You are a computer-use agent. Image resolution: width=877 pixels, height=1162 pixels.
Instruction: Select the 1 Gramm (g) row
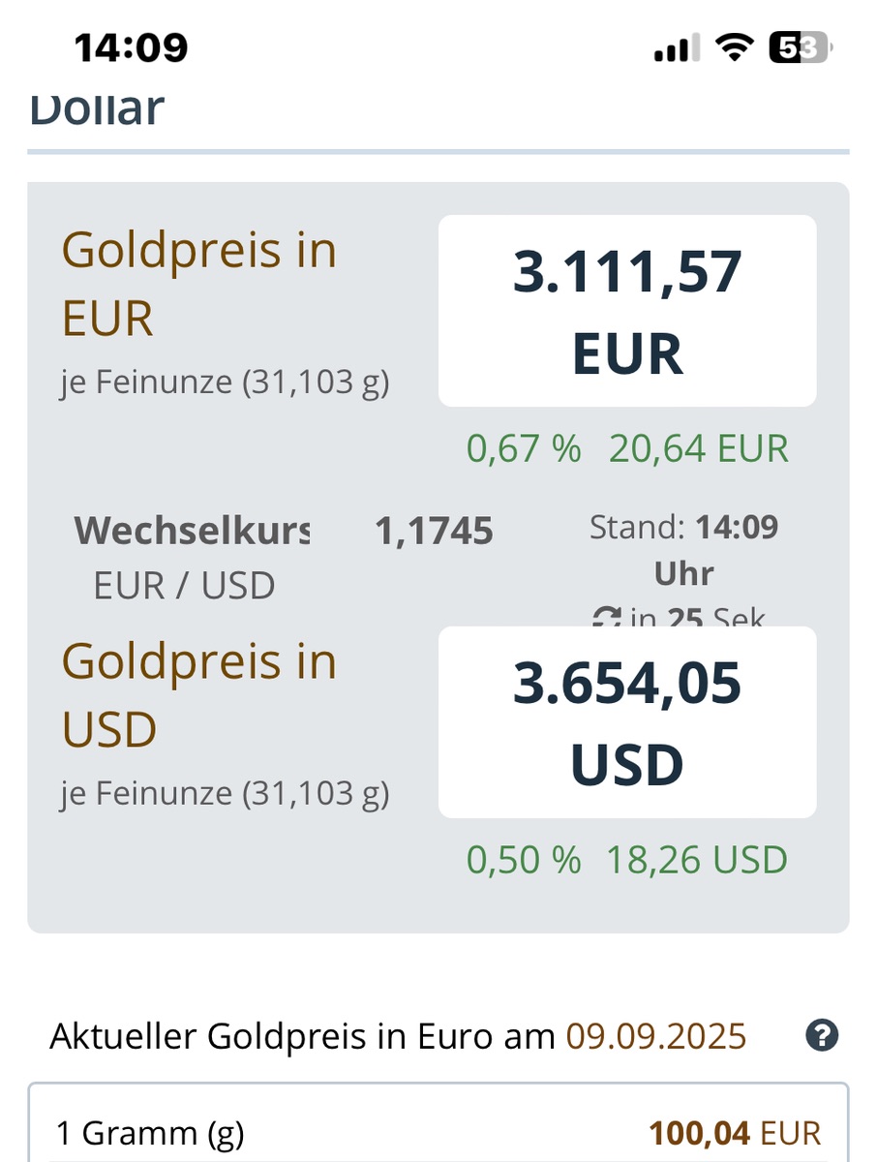150,1132
